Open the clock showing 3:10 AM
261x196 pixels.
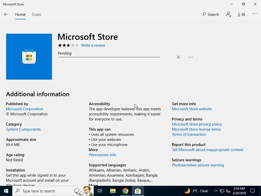[x=239, y=191]
